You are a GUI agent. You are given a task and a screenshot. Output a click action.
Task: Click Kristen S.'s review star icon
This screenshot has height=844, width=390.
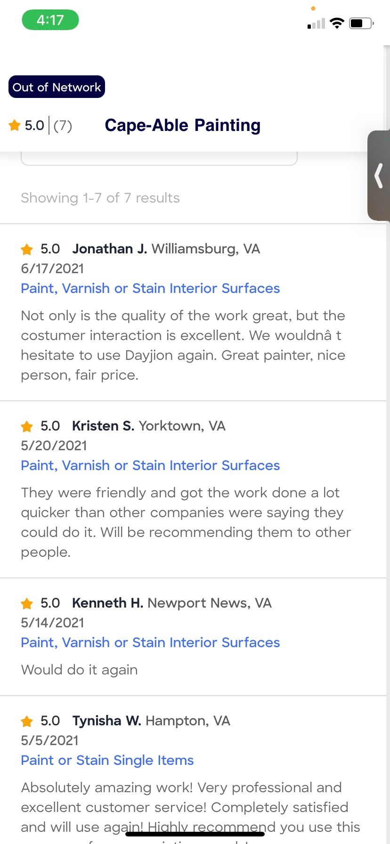[27, 426]
